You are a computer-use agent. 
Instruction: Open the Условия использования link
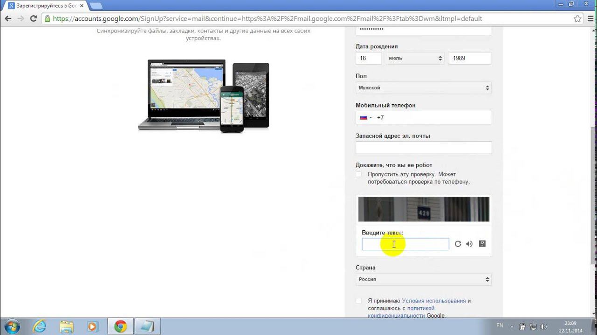click(434, 301)
